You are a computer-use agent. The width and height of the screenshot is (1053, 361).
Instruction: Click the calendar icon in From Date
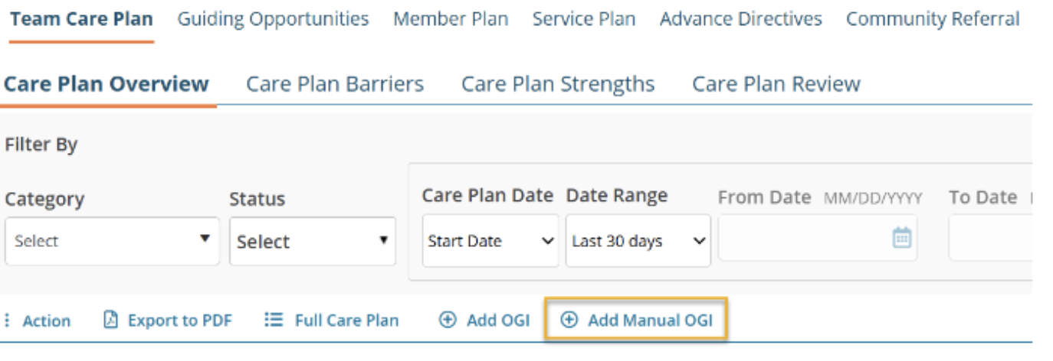click(x=902, y=239)
